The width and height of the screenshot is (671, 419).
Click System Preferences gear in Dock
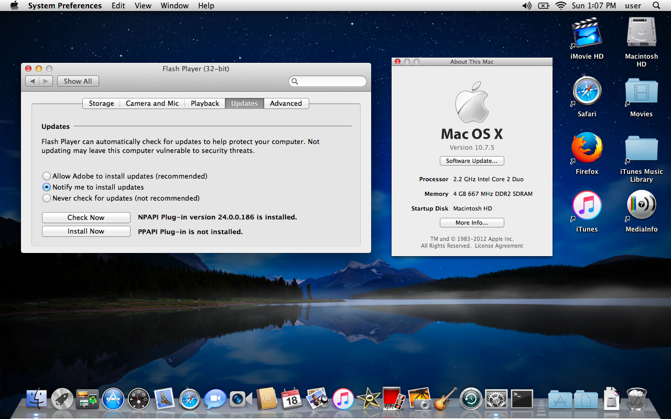pos(496,399)
